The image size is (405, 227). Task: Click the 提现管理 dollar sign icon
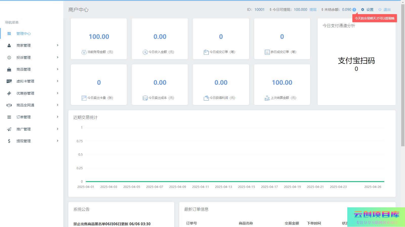pyautogui.click(x=9, y=141)
